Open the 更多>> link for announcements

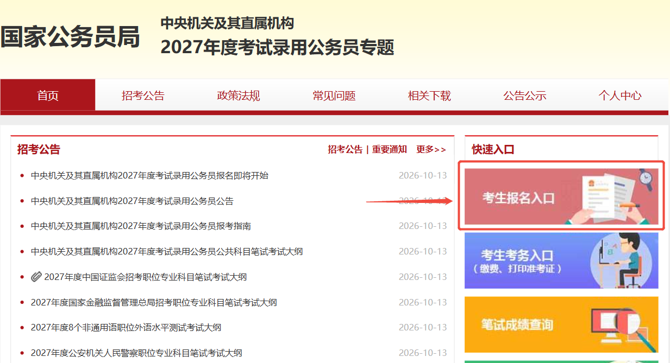point(431,149)
